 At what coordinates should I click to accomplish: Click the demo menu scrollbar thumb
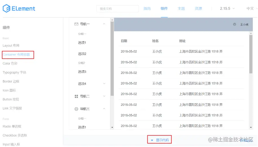[x=112, y=59]
